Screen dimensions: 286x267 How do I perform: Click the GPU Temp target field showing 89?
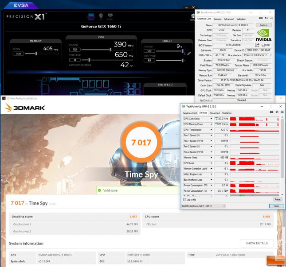pyautogui.click(x=149, y=61)
